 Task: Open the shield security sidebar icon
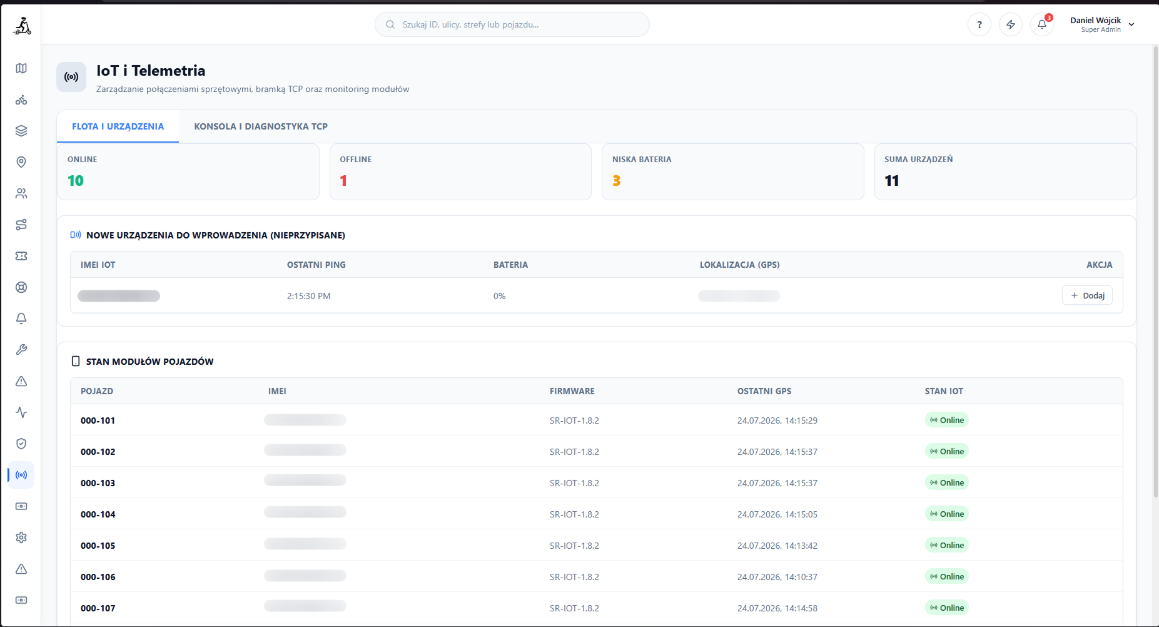(x=21, y=444)
